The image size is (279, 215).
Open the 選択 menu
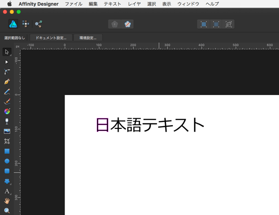pos(152,4)
